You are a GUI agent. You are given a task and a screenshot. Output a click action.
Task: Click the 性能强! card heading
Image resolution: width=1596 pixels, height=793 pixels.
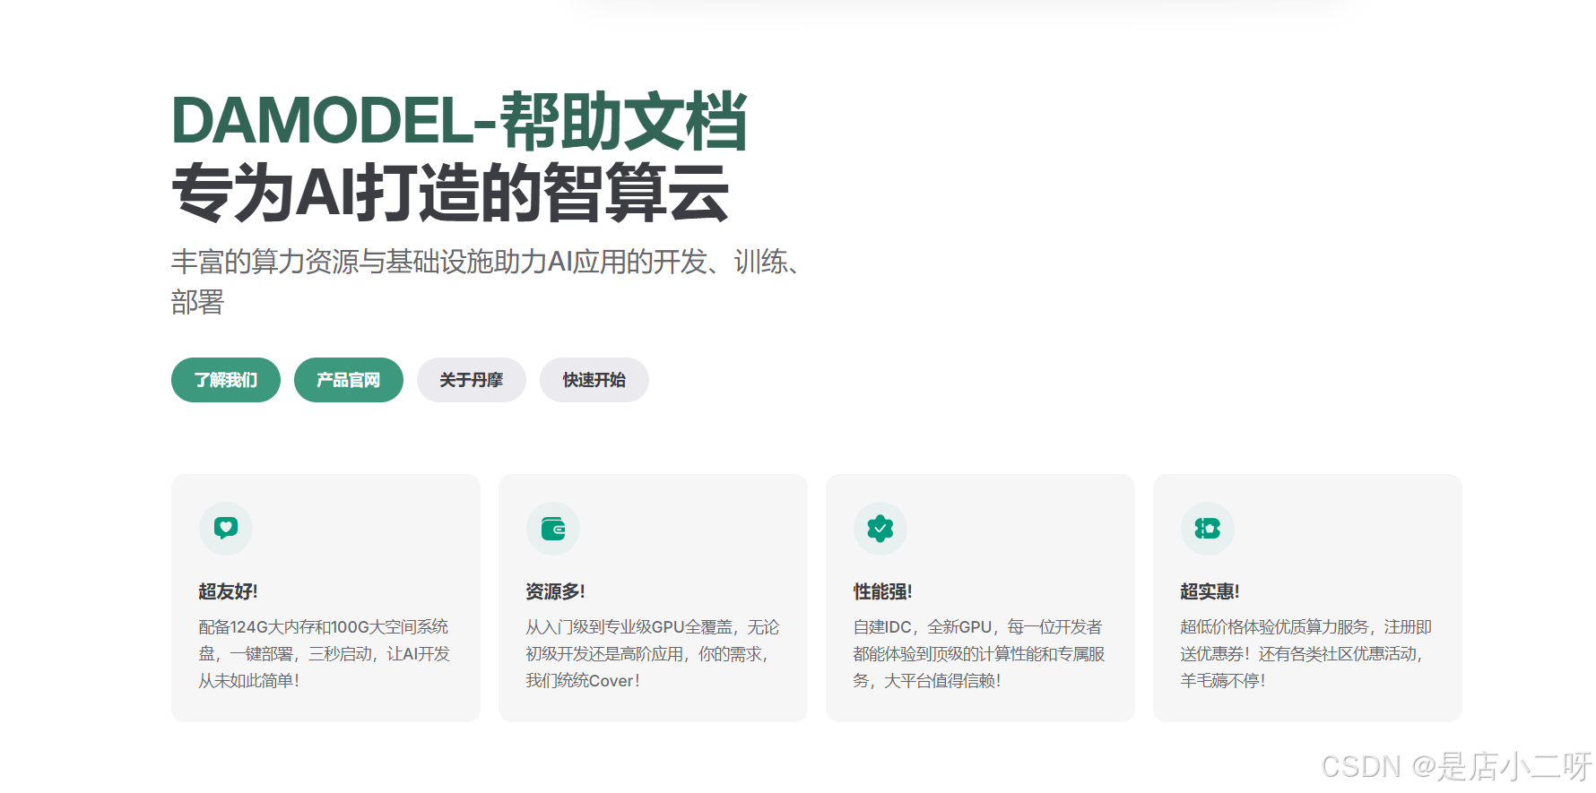[882, 591]
